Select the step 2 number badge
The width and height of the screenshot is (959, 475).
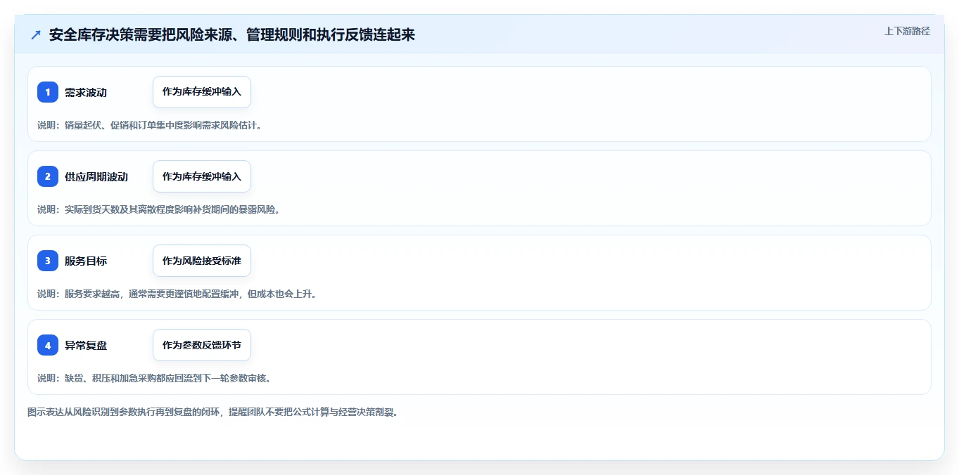(48, 176)
